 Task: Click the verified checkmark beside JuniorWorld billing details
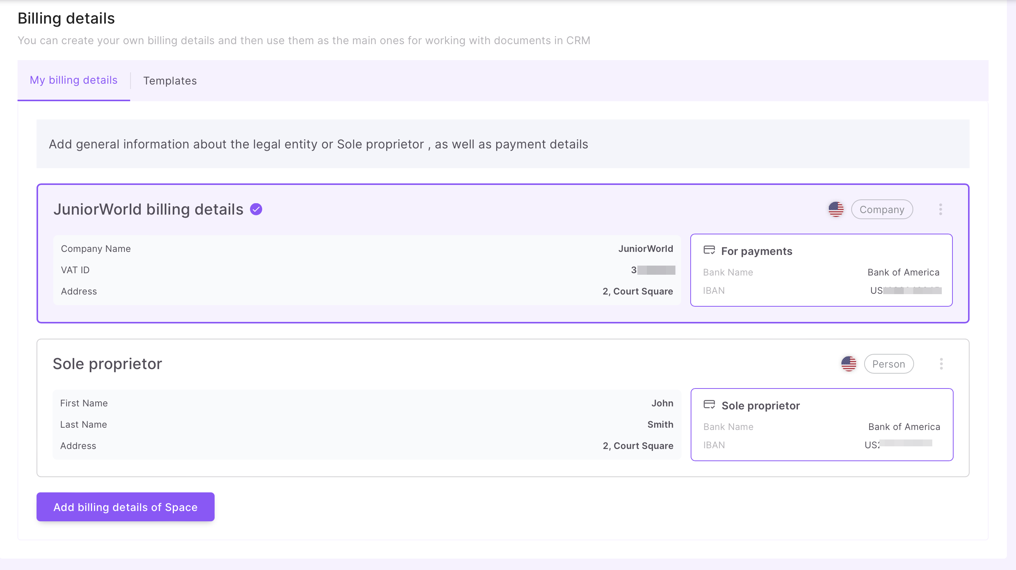click(256, 209)
